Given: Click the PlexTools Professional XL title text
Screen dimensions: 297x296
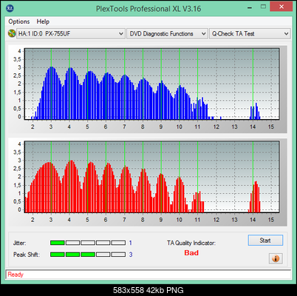Looking at the screenshot, I should click(148, 9).
